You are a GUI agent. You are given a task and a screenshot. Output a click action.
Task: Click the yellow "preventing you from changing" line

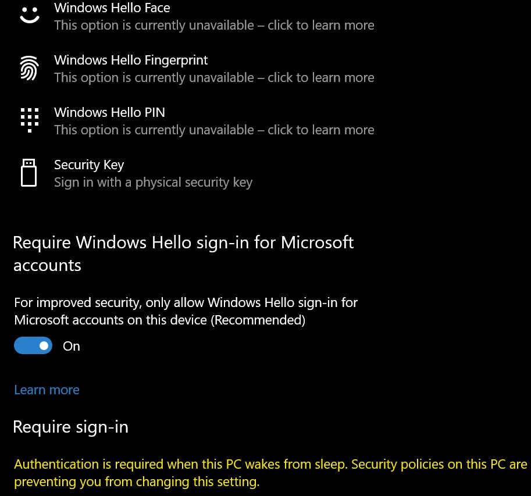pyautogui.click(x=137, y=482)
